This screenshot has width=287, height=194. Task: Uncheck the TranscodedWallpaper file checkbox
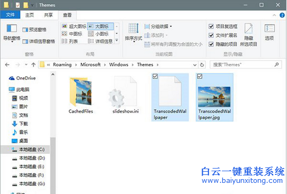(155, 76)
